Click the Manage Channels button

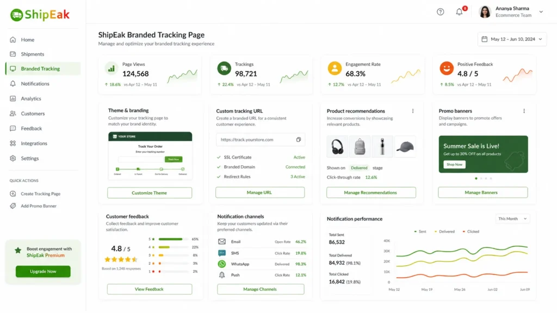(261, 289)
